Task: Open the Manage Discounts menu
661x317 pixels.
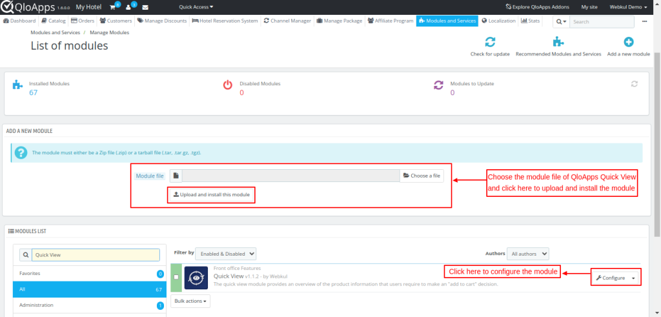Action: 162,21
